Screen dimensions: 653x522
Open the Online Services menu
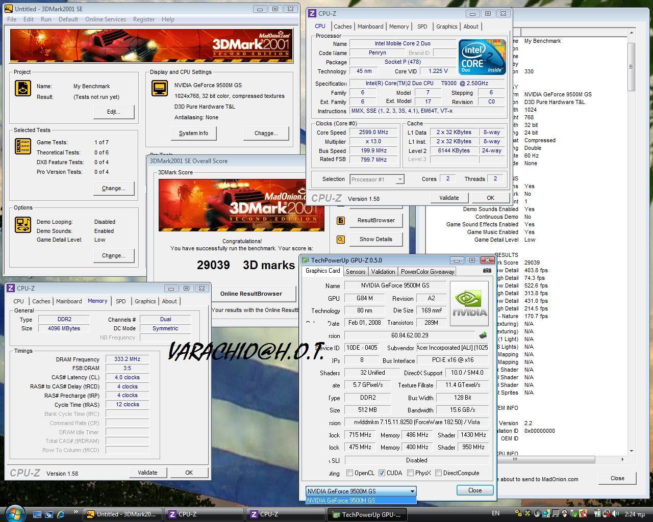coord(106,19)
